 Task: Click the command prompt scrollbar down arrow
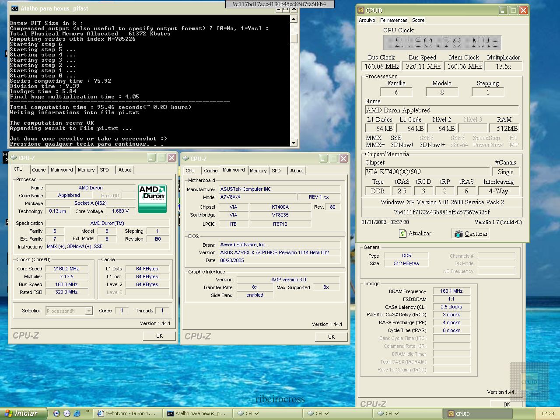(x=294, y=143)
